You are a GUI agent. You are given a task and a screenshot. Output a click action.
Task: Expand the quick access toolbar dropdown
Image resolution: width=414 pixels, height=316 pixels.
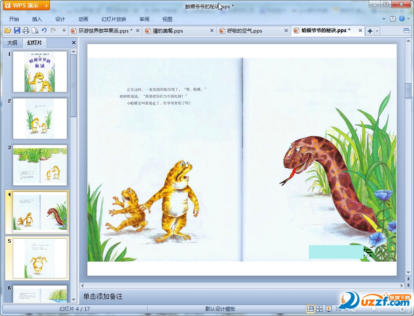64,30
